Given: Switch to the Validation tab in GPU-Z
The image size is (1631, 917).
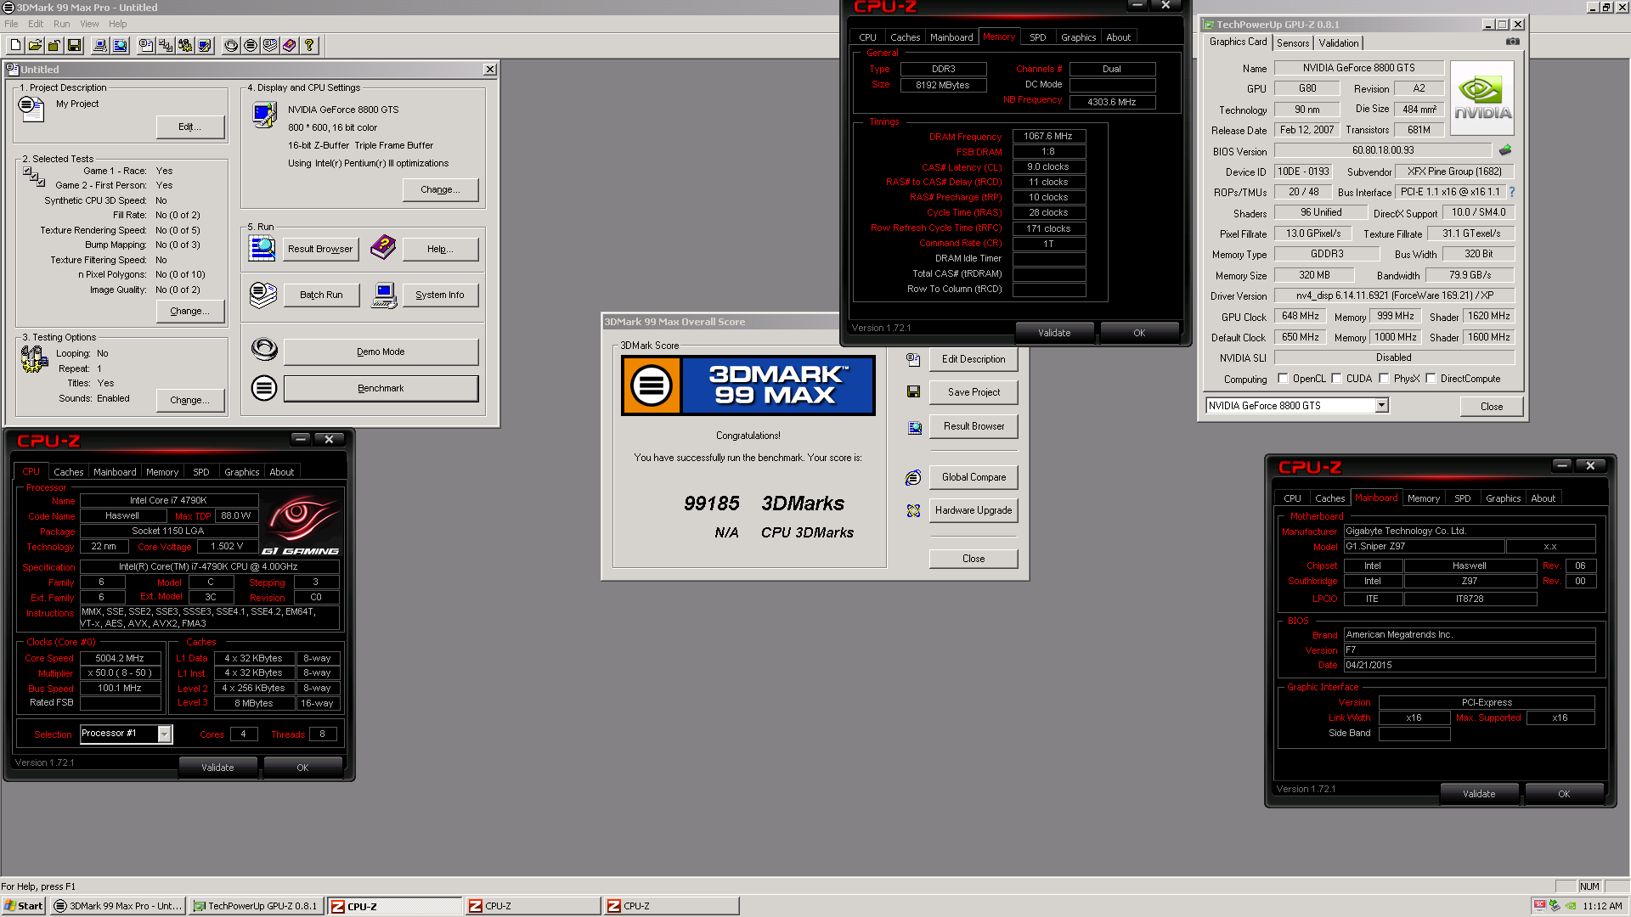Looking at the screenshot, I should [x=1339, y=43].
